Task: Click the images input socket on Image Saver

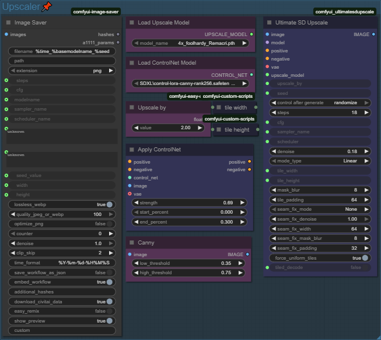Action: 6,34
